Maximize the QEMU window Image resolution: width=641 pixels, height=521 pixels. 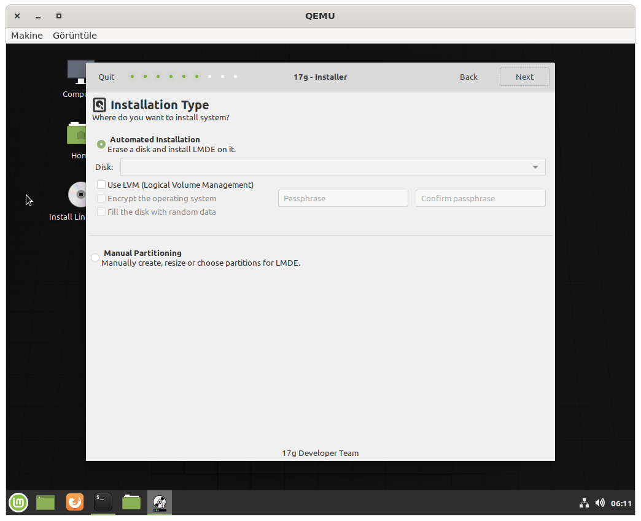click(59, 16)
